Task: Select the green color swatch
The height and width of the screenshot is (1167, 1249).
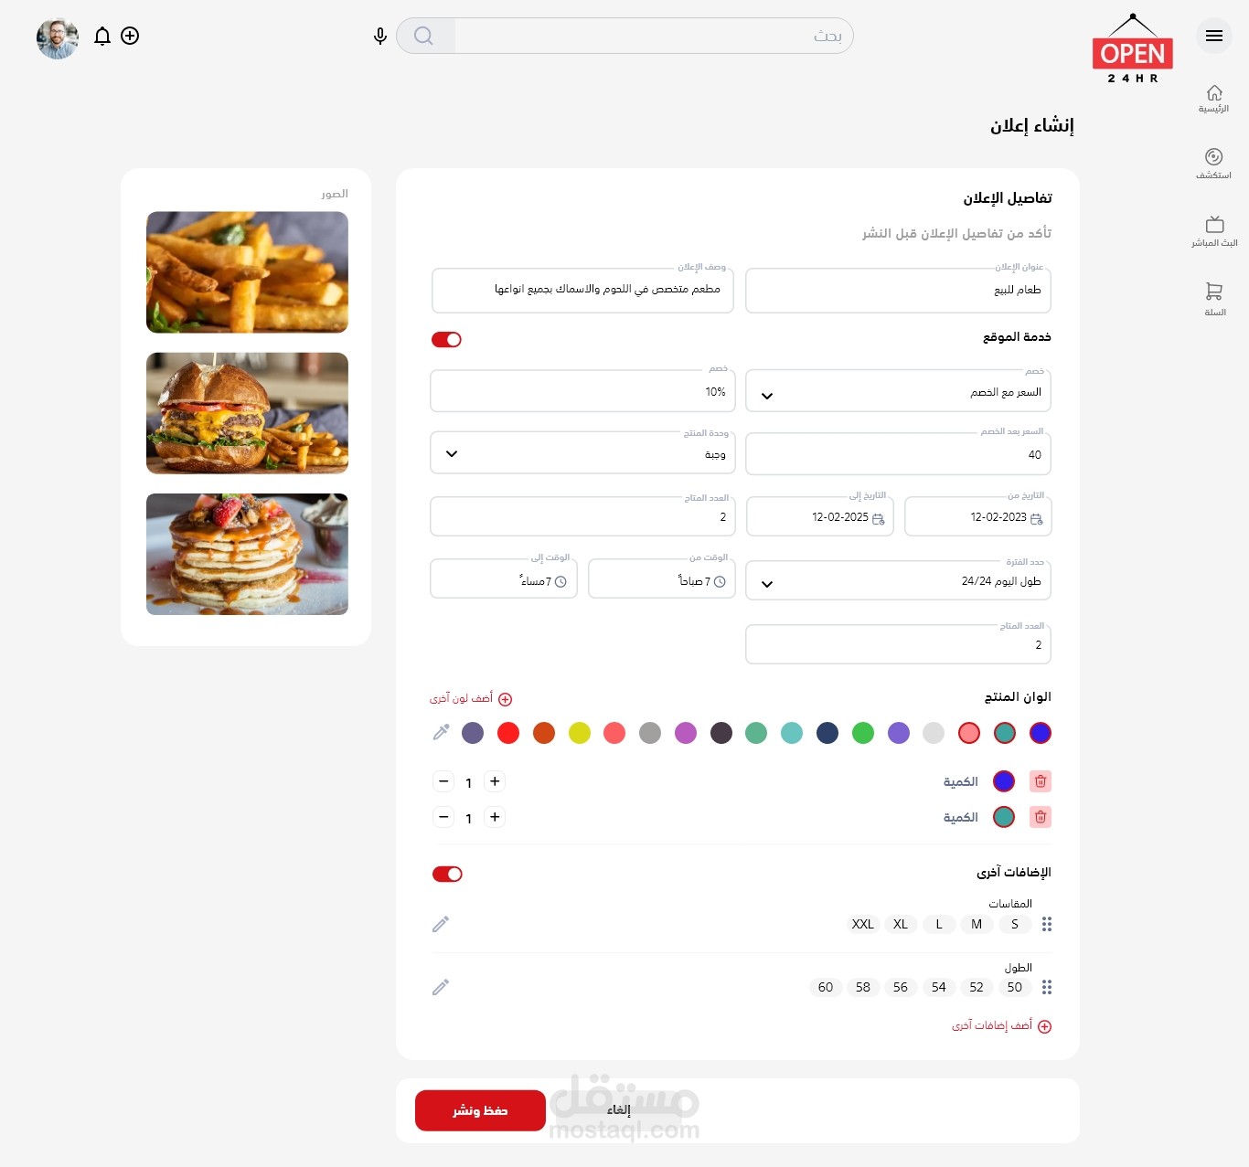Action: 863,733
